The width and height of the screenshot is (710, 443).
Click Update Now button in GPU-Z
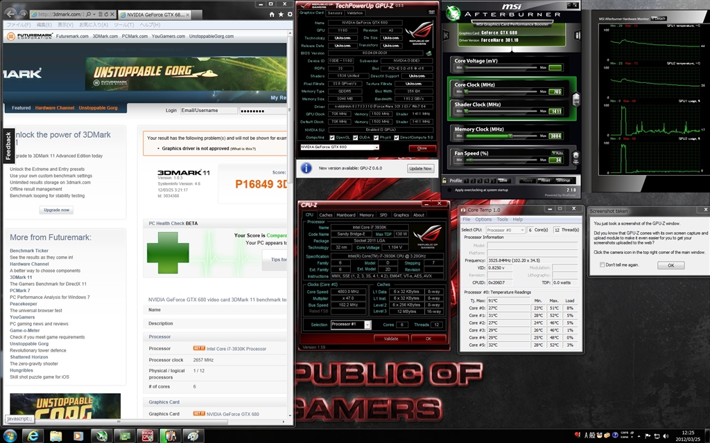420,169
